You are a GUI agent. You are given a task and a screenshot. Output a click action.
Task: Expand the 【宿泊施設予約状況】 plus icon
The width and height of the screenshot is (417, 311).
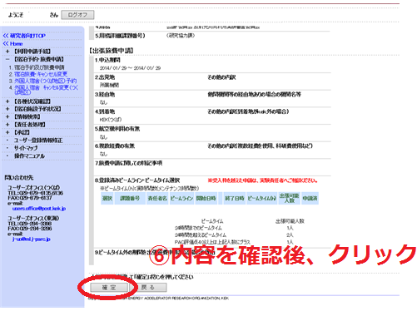click(7, 109)
